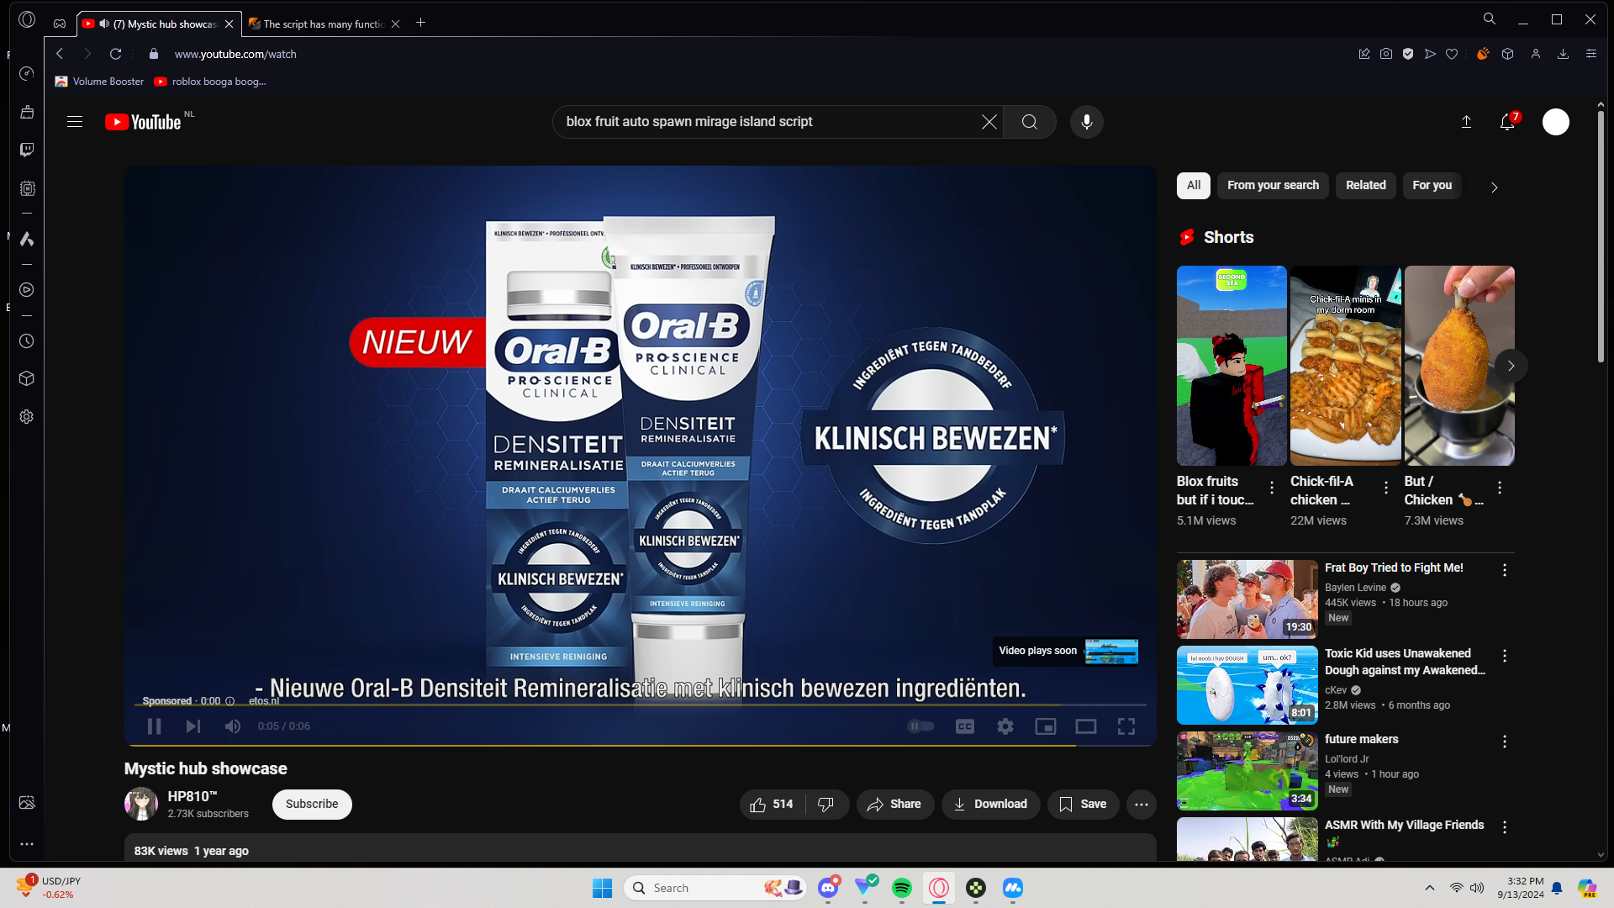
Task: Save the video to a playlist
Action: tap(1083, 805)
